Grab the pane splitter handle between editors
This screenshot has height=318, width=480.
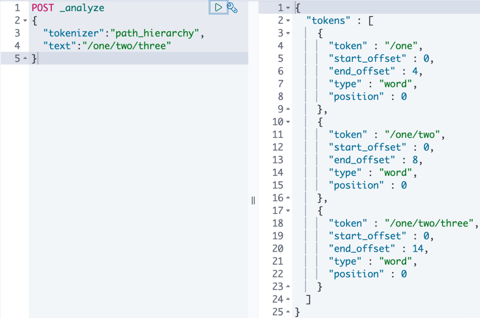pyautogui.click(x=253, y=201)
